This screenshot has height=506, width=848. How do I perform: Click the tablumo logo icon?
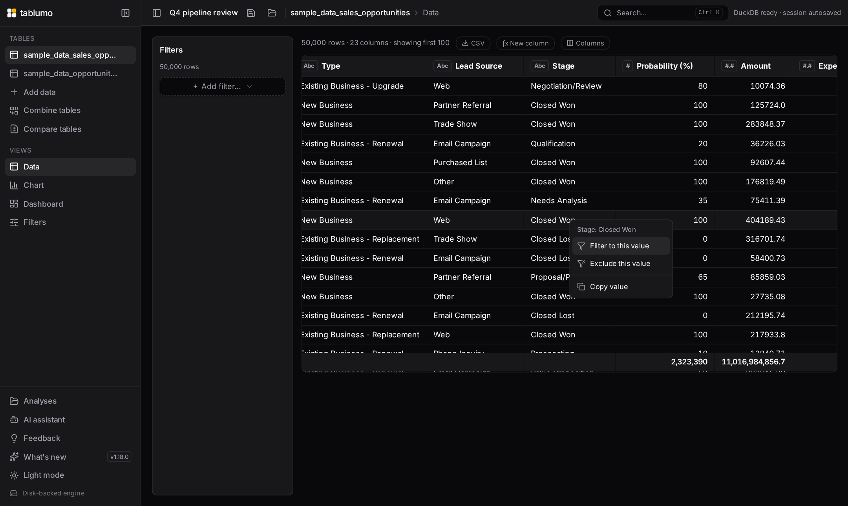point(12,13)
